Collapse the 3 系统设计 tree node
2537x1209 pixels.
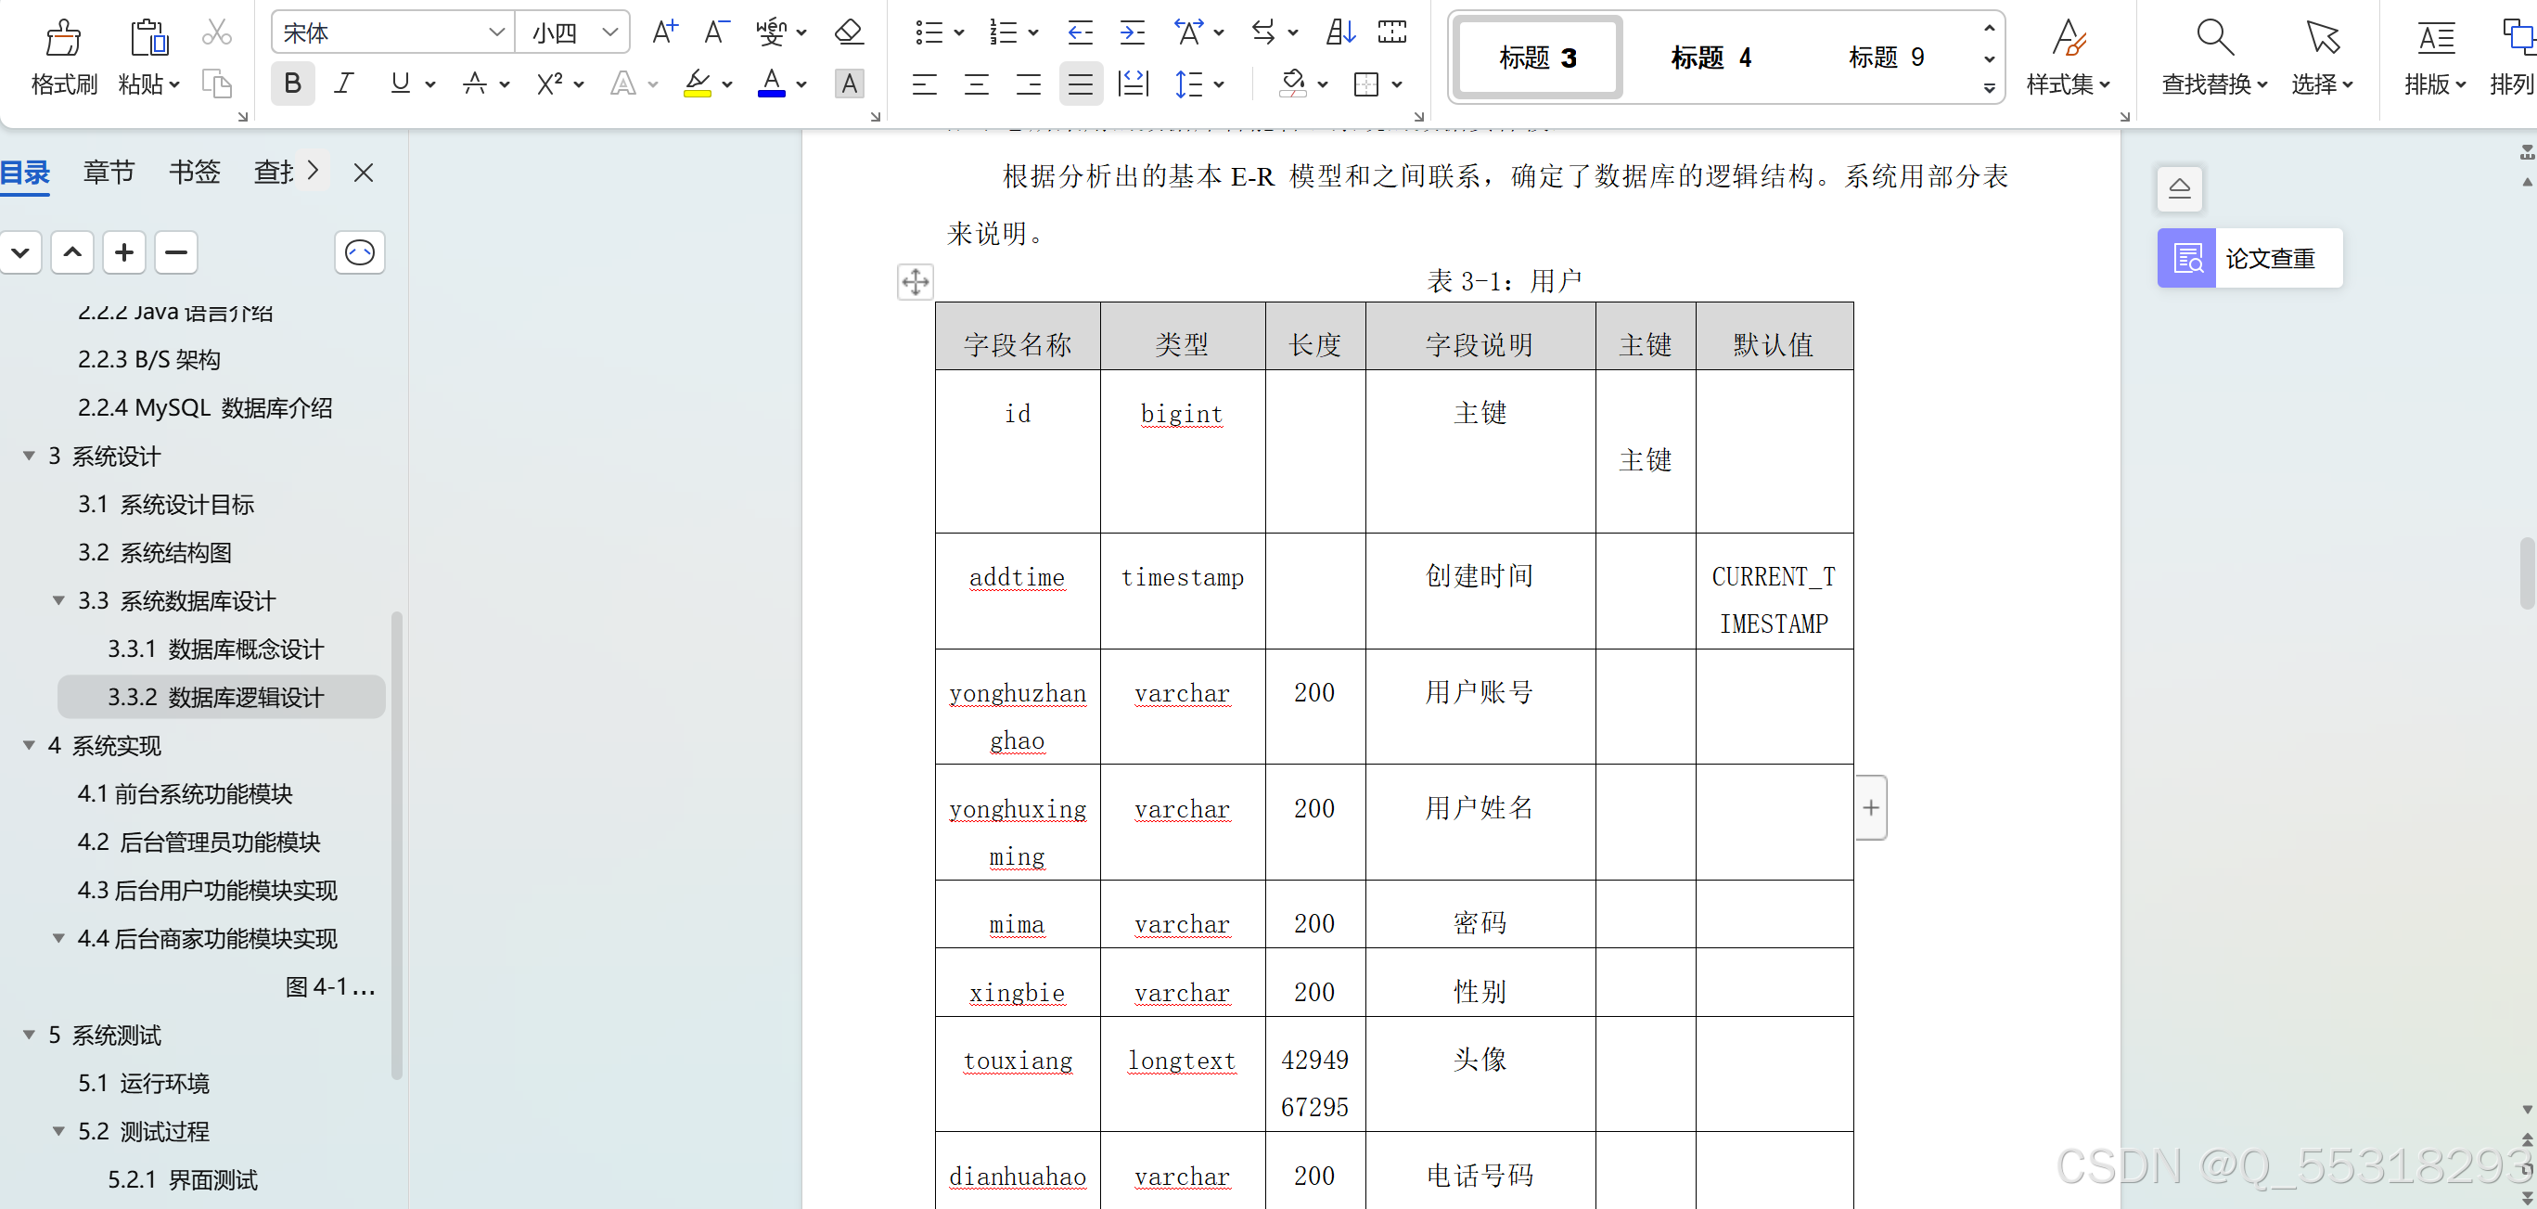pyautogui.click(x=30, y=457)
